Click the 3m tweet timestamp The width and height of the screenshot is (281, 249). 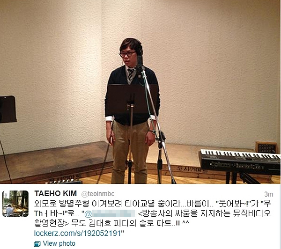[269, 194]
